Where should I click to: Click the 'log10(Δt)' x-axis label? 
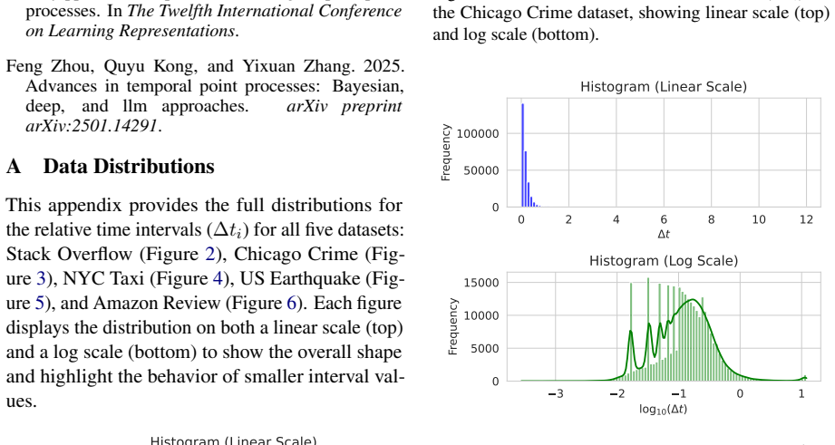(664, 410)
